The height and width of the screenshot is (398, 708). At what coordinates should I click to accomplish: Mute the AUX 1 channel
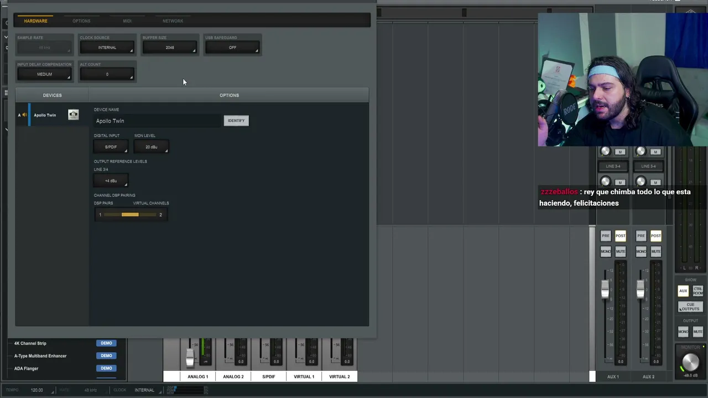(x=620, y=252)
